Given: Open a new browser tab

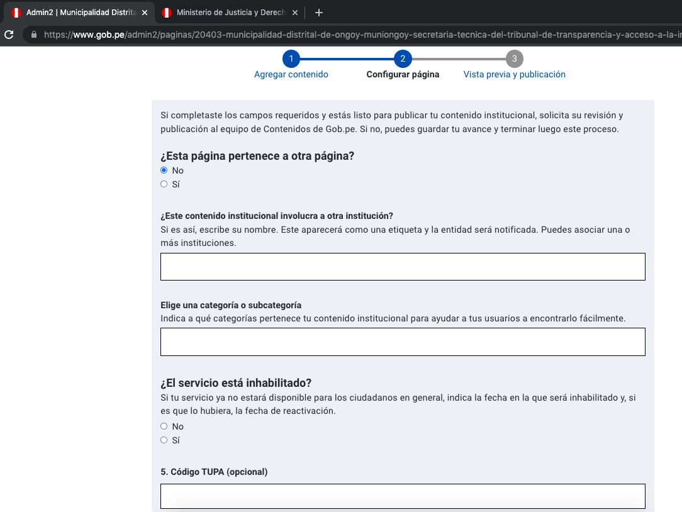Looking at the screenshot, I should [x=319, y=13].
